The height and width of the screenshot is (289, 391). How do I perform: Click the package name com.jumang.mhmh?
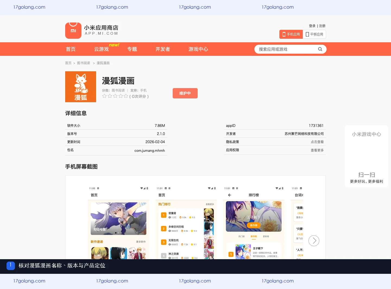[x=150, y=150]
